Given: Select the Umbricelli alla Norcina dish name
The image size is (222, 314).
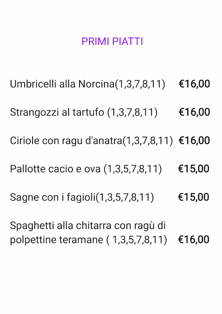Looking at the screenshot, I should pos(62,84).
